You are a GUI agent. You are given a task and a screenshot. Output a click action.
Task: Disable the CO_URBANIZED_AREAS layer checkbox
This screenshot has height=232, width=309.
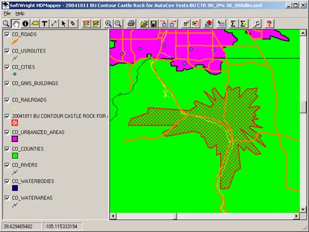pos(7,133)
